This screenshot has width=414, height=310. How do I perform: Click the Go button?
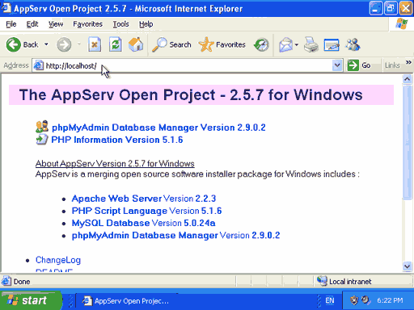tap(360, 65)
